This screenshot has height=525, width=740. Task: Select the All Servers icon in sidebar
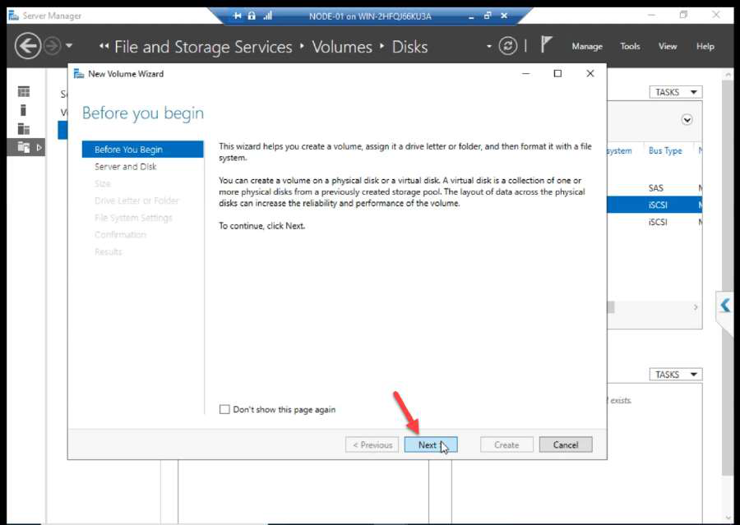[x=24, y=129]
